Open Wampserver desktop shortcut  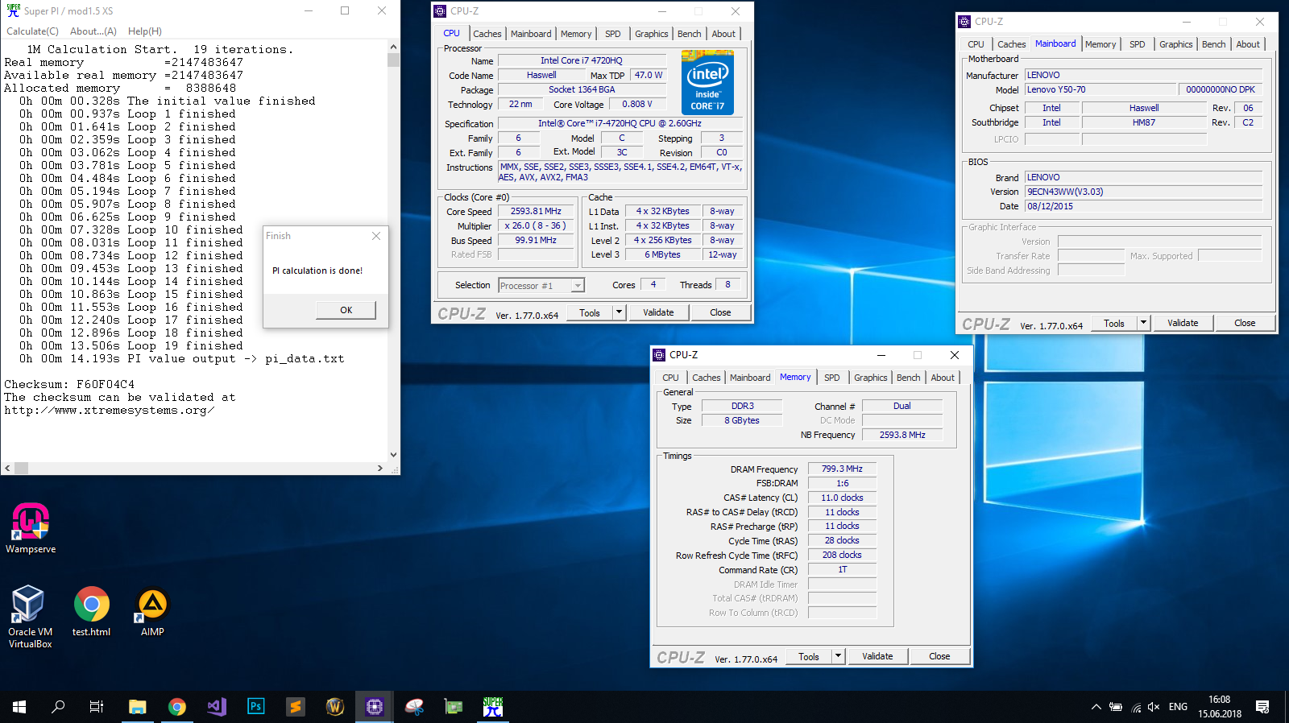pos(31,528)
